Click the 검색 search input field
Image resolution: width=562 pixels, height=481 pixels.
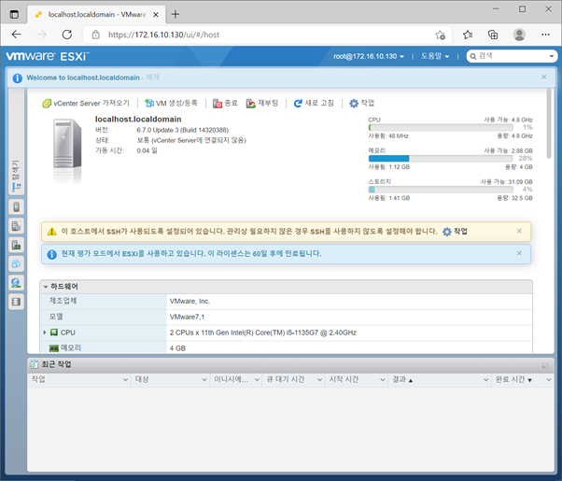pyautogui.click(x=511, y=56)
